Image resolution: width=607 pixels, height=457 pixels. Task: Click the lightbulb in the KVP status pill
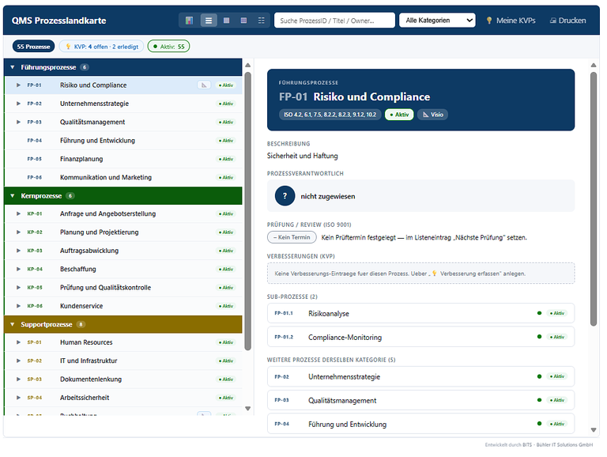(69, 47)
